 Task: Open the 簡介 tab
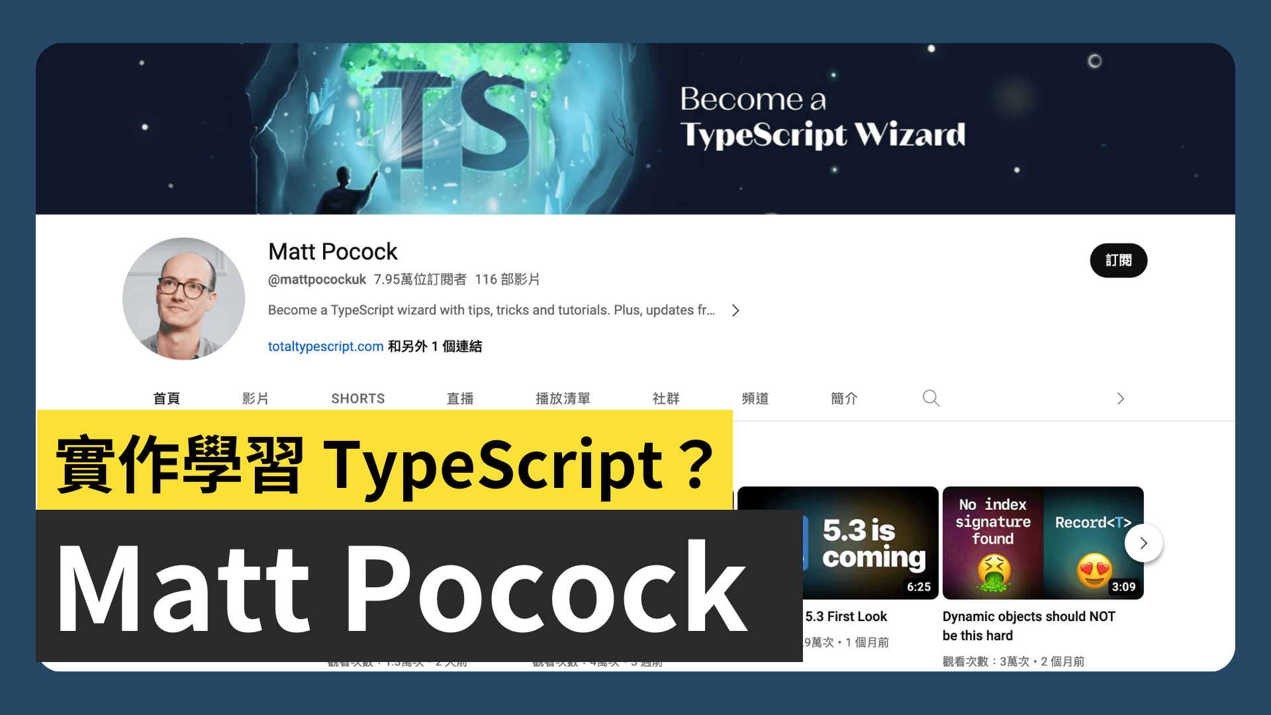tap(844, 399)
